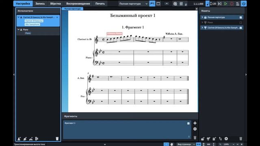Click the sort layouts arrows icon
This screenshot has height=146, width=260.
click(220, 139)
